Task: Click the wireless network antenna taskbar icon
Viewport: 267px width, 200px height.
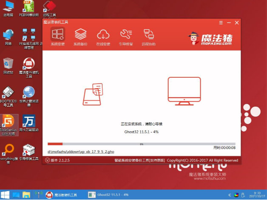Action: [x=39, y=195]
